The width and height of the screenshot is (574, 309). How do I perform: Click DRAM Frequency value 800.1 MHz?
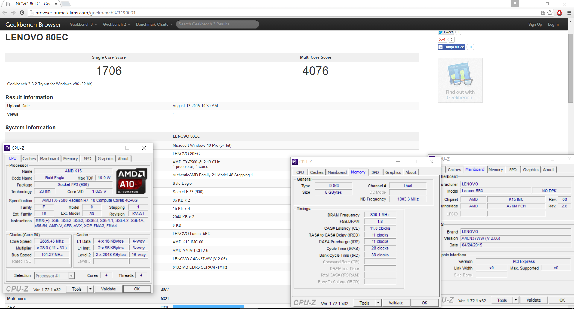click(x=380, y=215)
